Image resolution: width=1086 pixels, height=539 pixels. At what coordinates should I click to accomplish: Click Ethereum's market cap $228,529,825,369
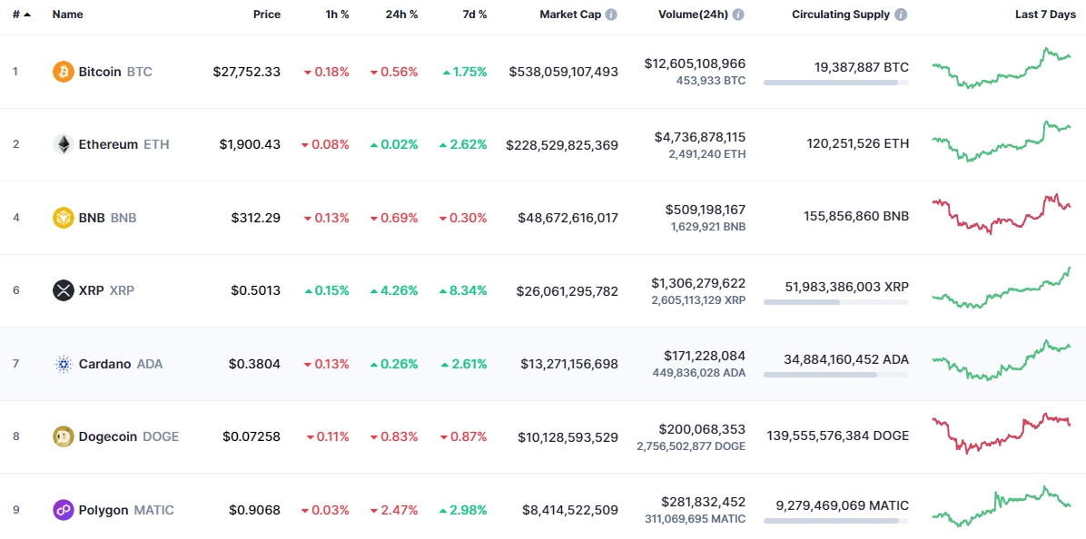point(562,144)
